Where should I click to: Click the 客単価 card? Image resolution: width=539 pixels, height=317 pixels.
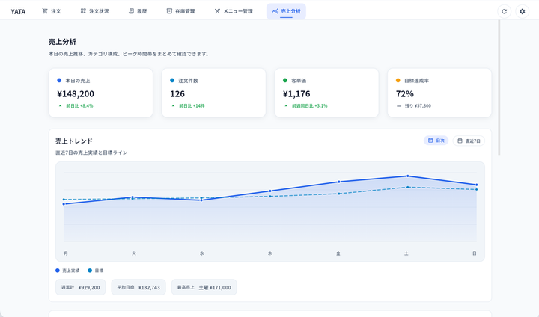pos(326,93)
